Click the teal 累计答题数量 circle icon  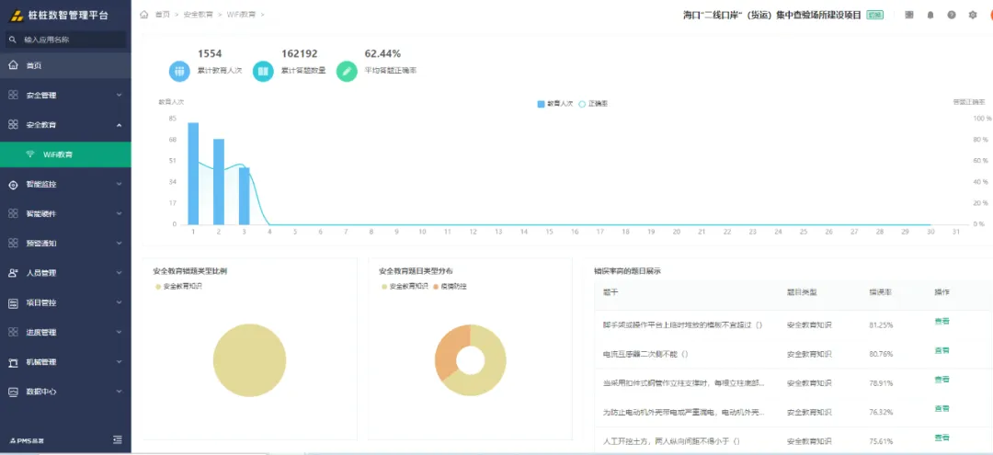click(263, 71)
